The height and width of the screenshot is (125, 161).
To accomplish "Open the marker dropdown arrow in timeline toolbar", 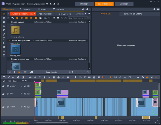I will pos(105,77).
